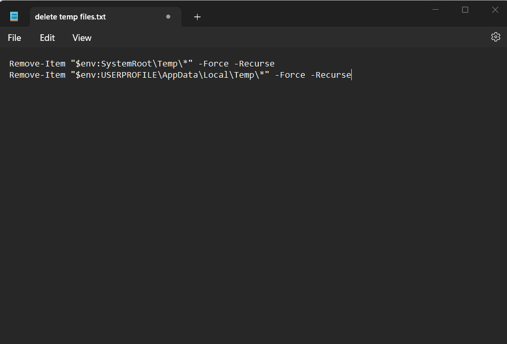Minimize the Notepad window
The height and width of the screenshot is (344, 507).
point(436,10)
